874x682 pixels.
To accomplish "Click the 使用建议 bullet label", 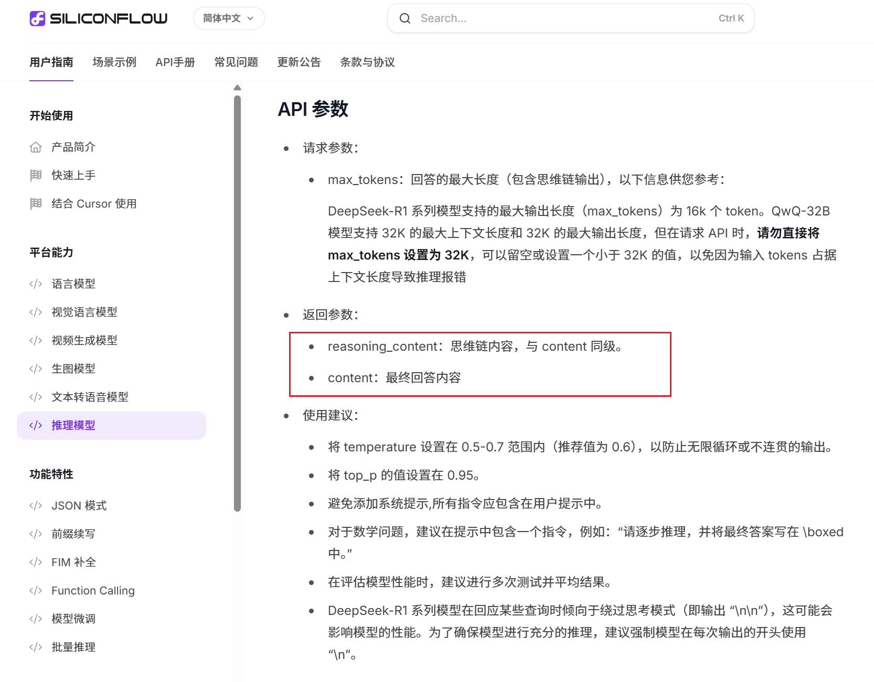I will (x=331, y=416).
